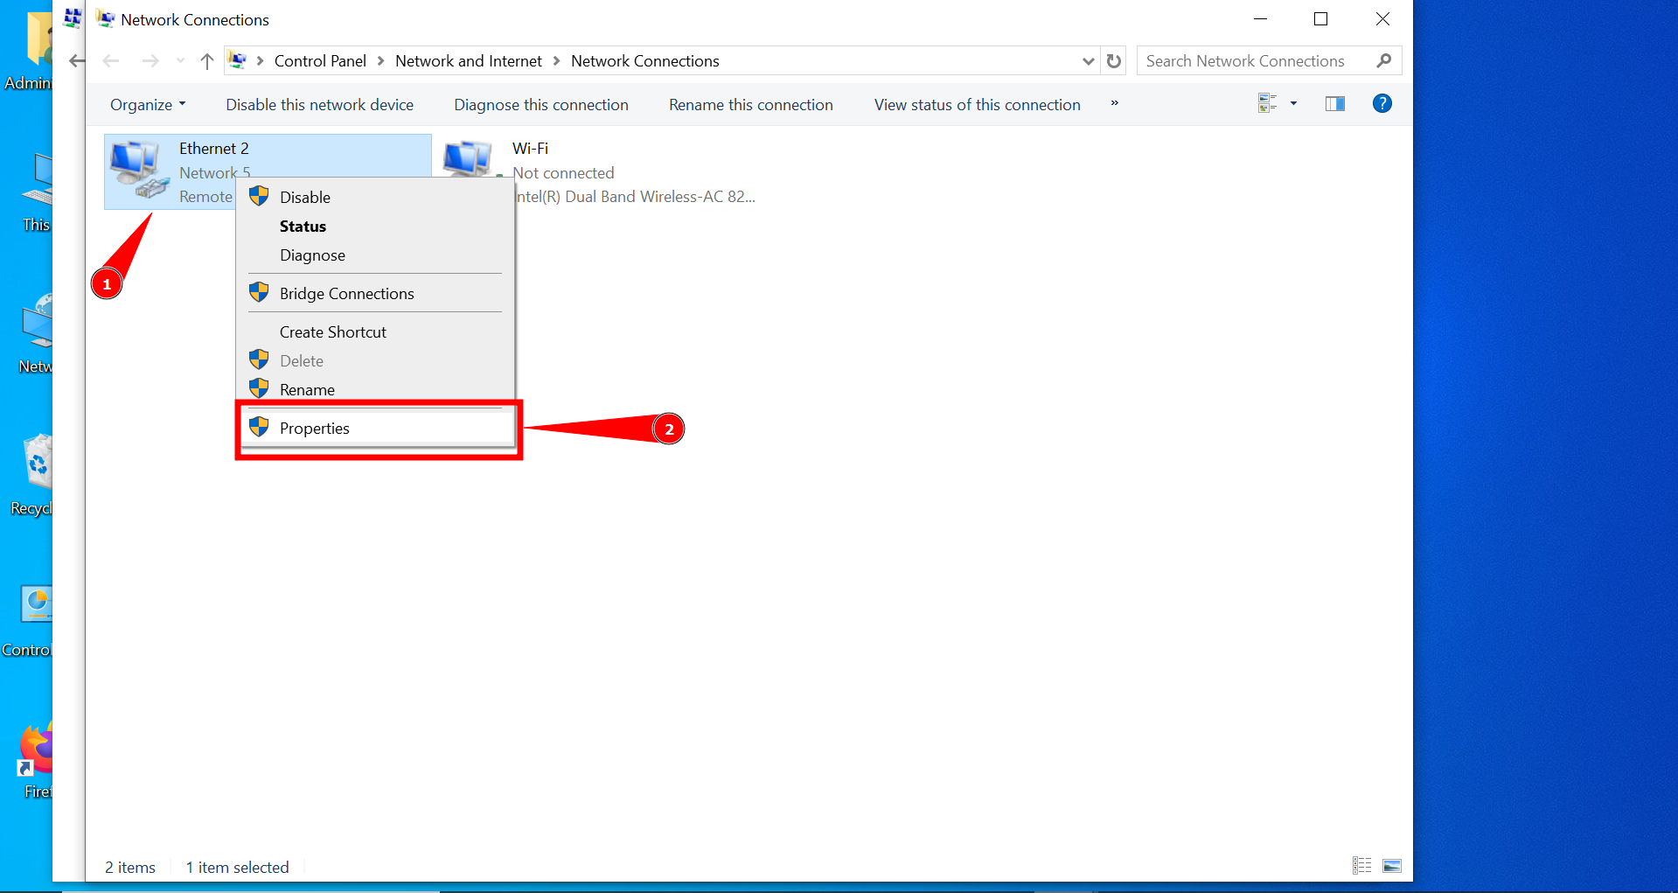Maximize the Network Connections window
The height and width of the screenshot is (893, 1678).
[1320, 19]
